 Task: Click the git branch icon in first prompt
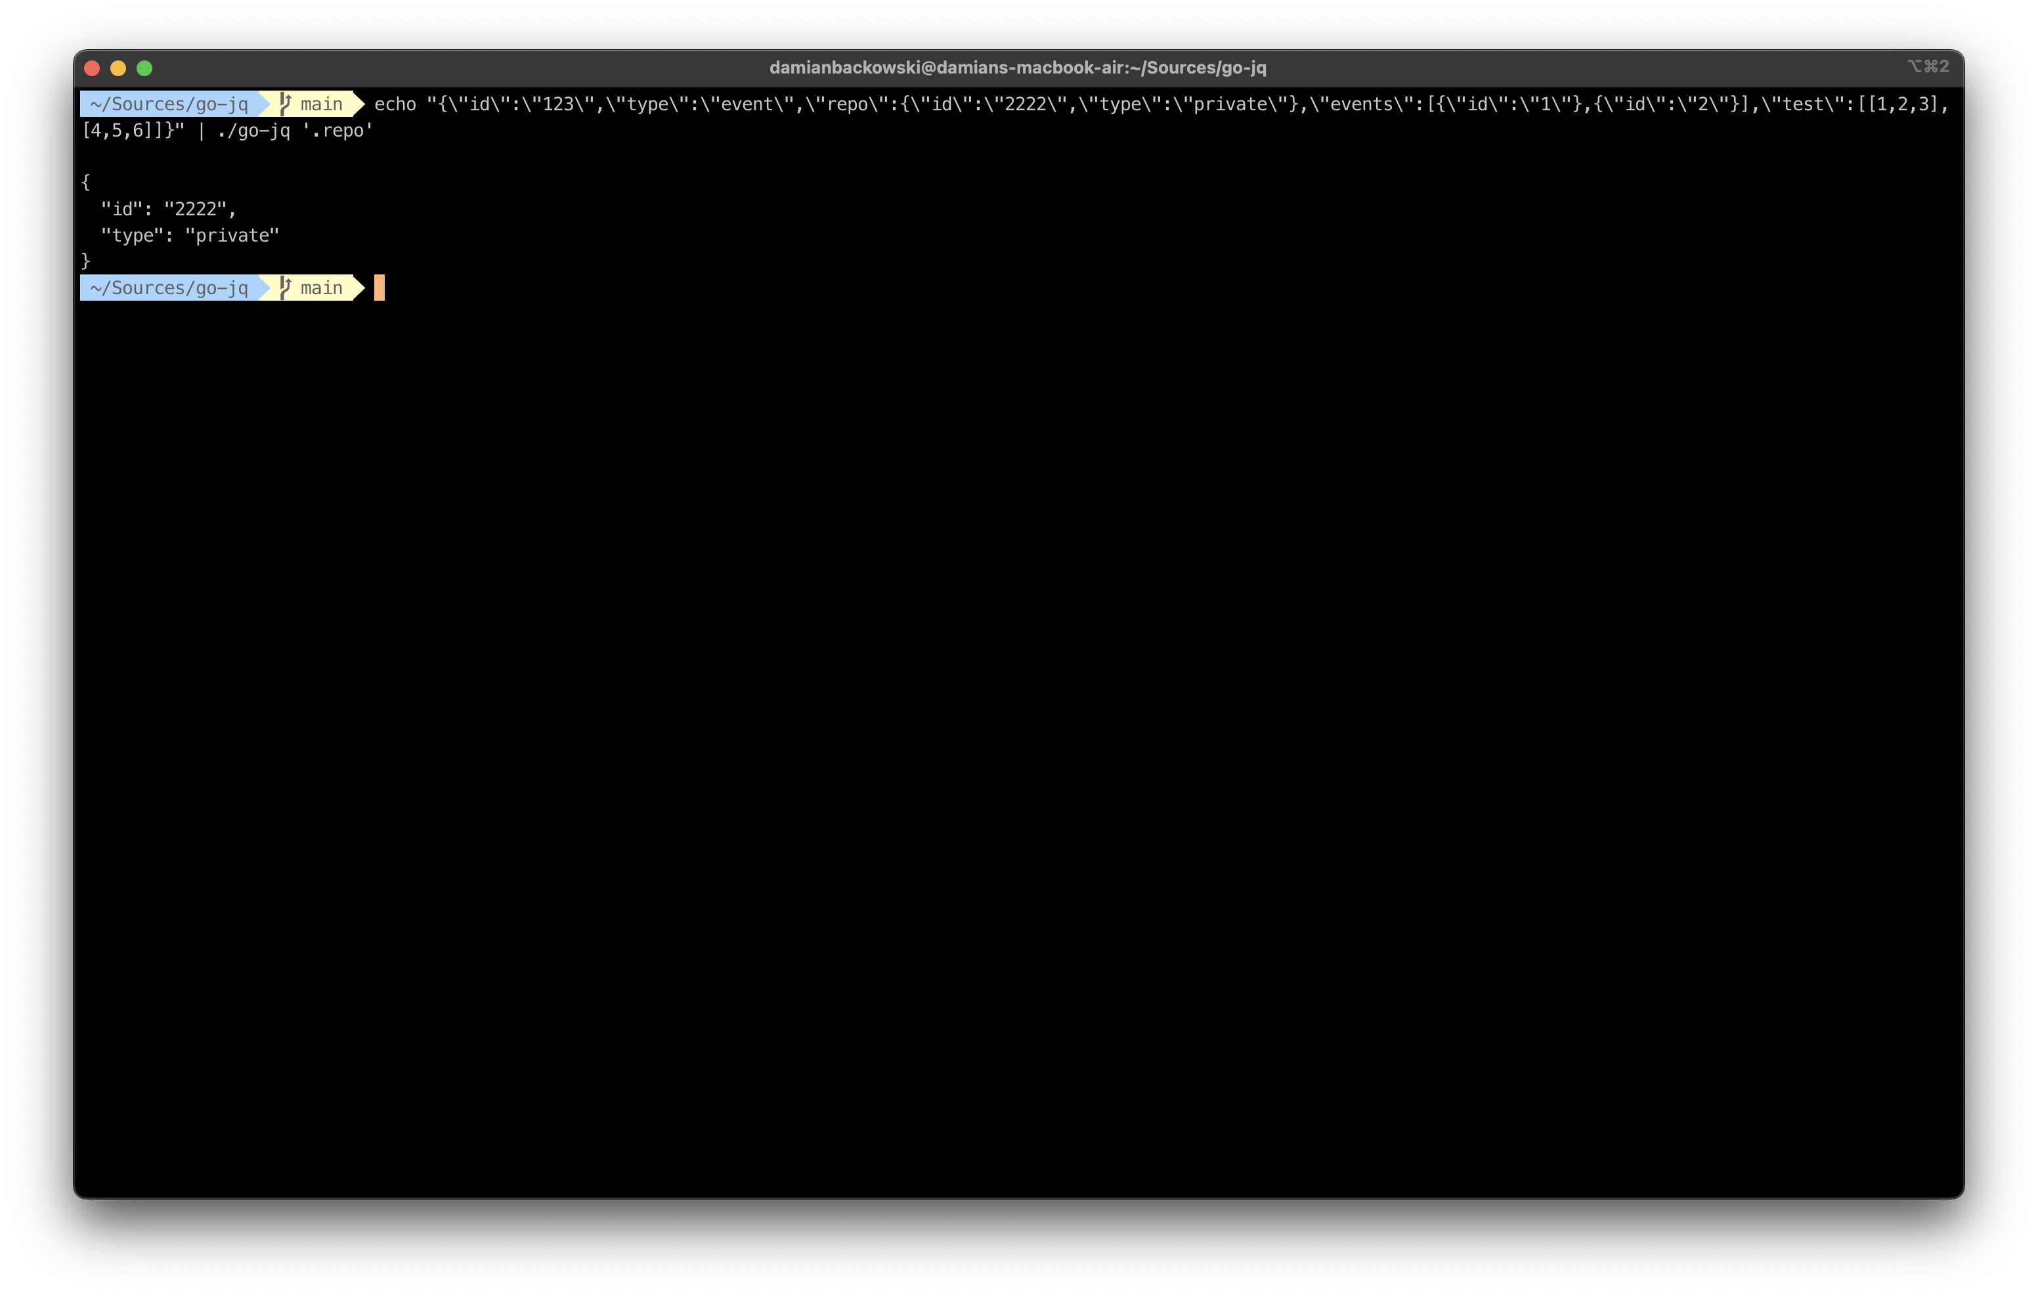point(285,104)
